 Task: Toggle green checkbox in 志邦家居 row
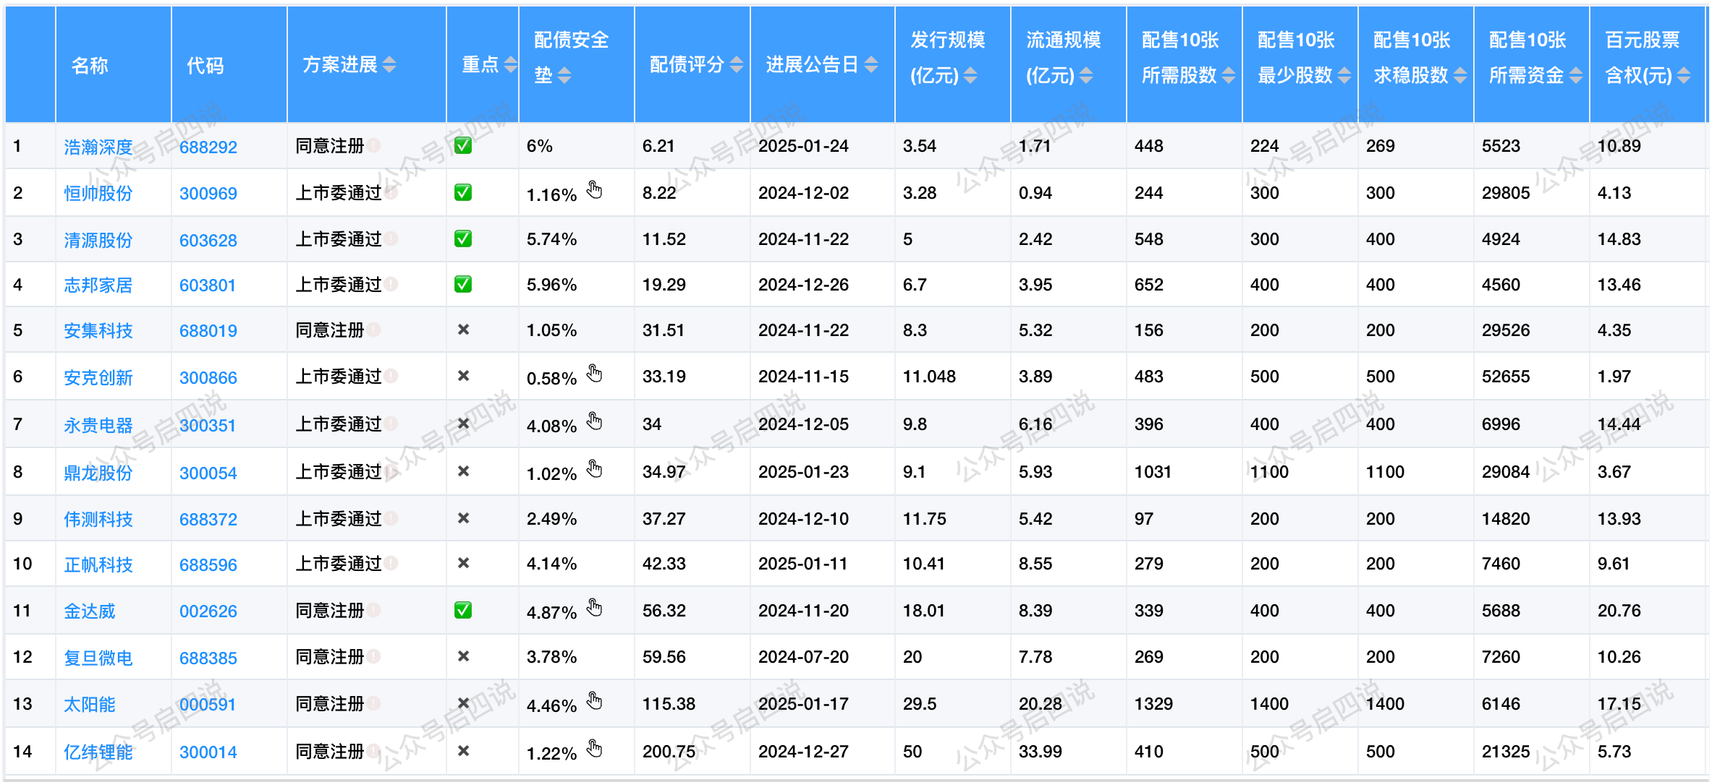pos(463,284)
